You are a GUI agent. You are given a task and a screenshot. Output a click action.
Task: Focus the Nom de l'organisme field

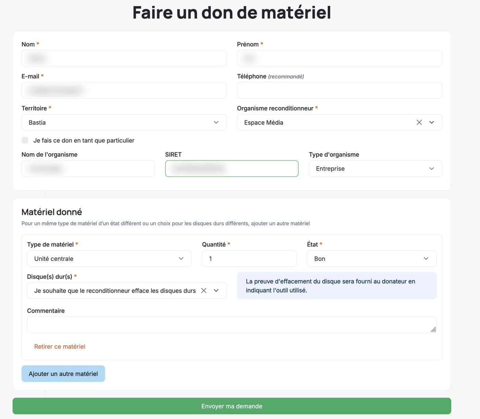pos(88,169)
